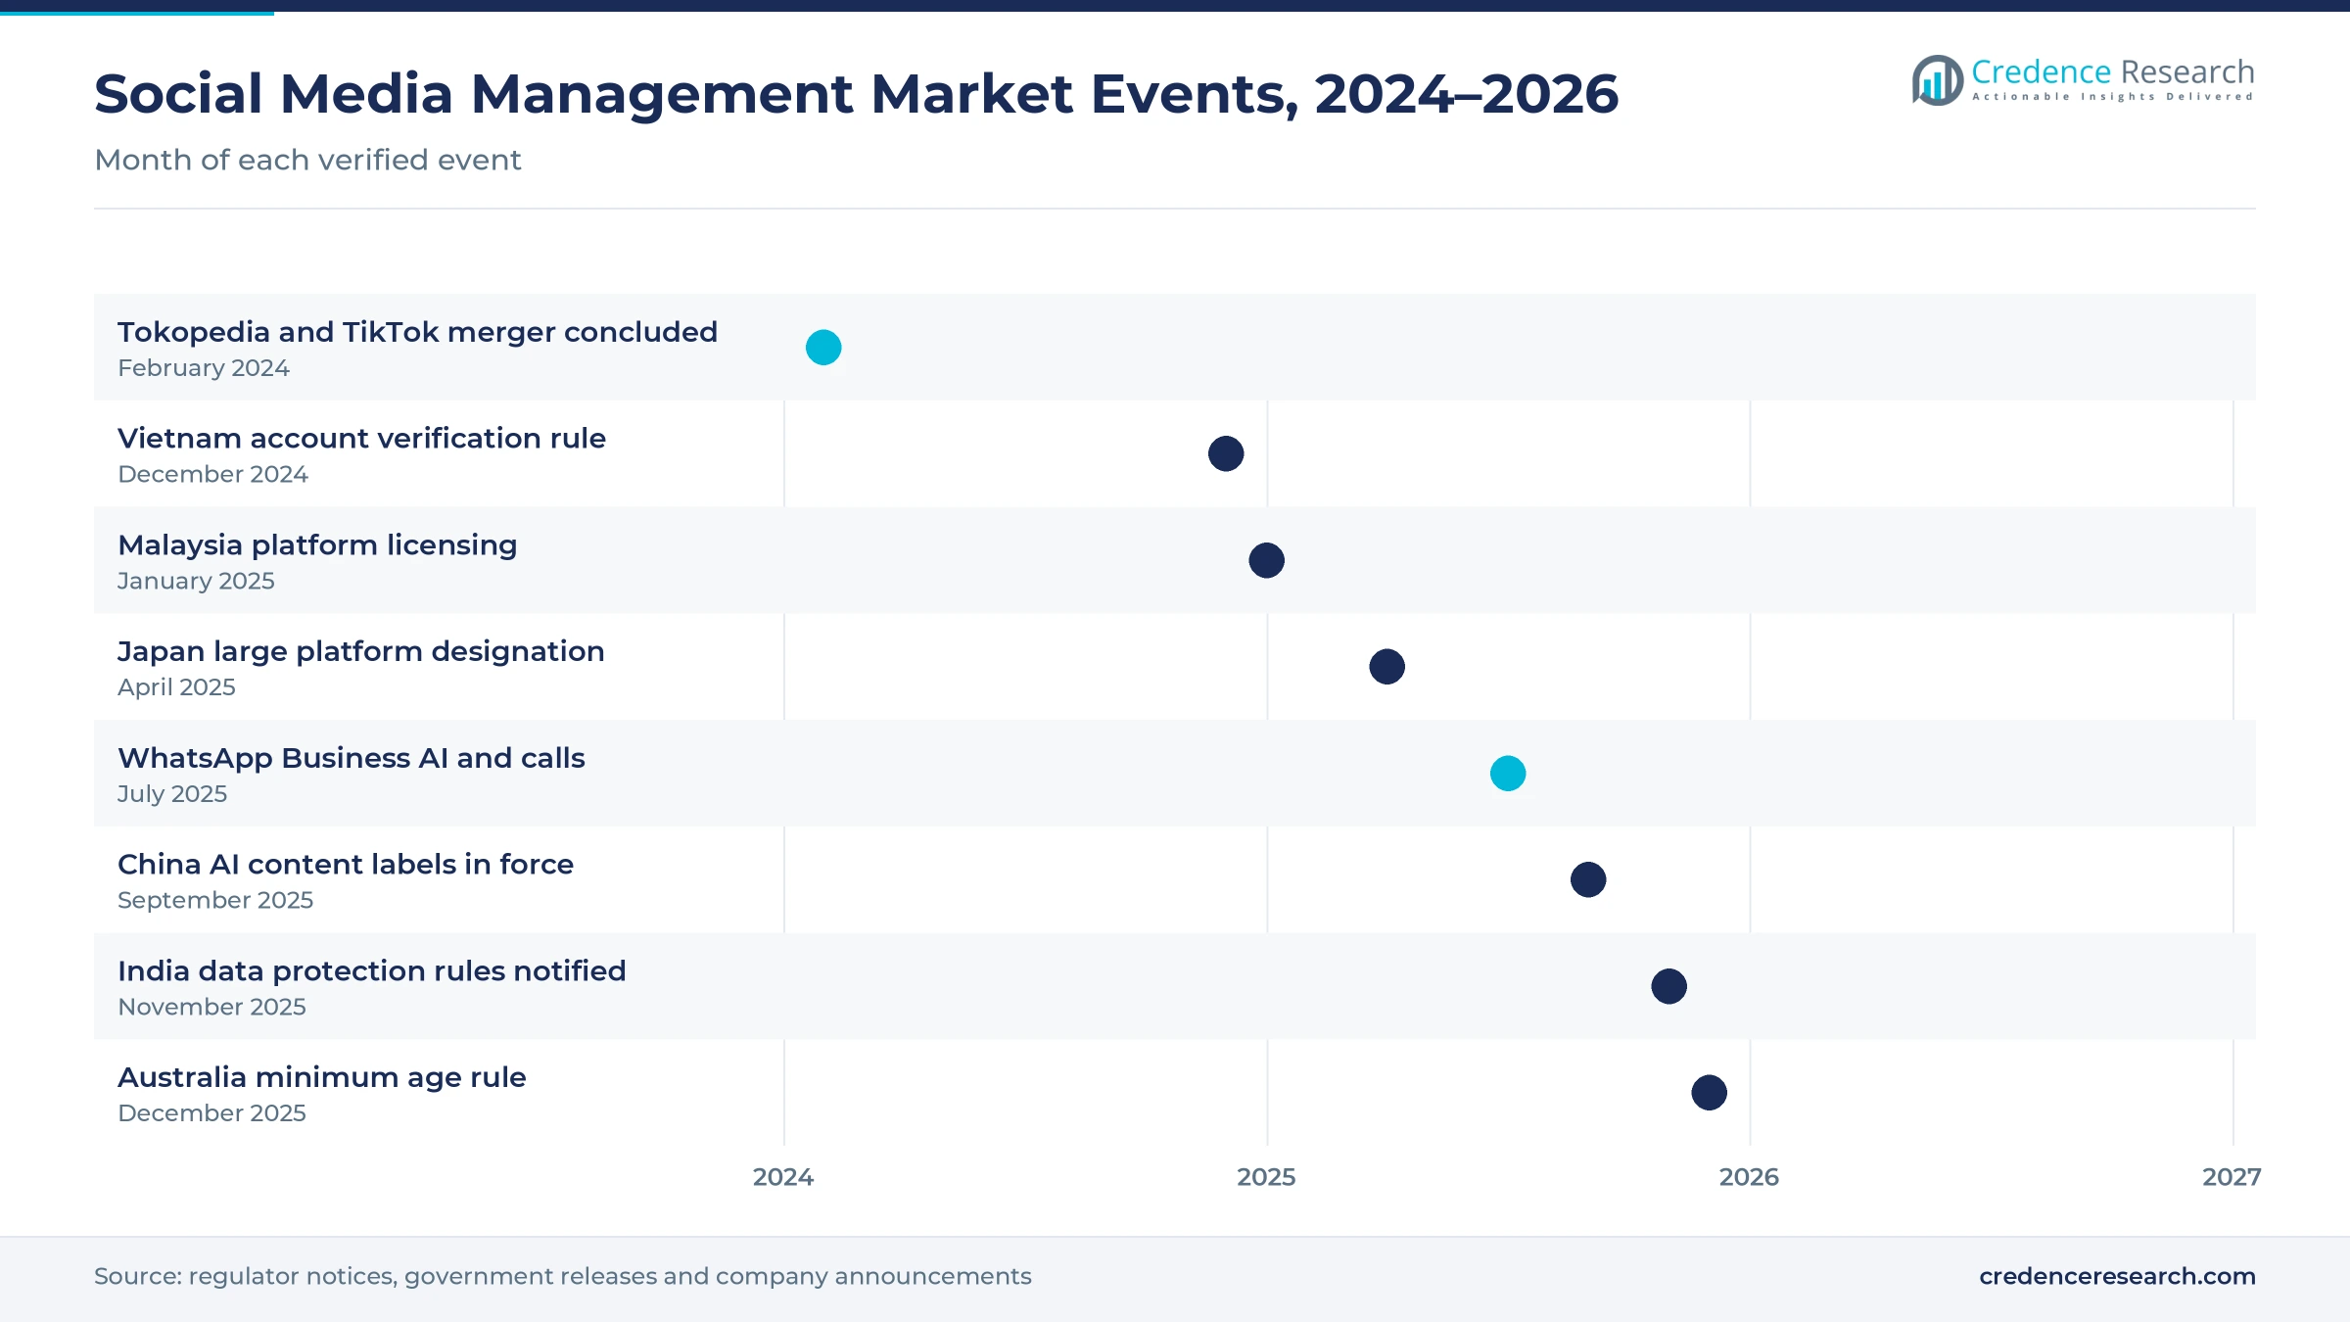Select the China AI content labels dot
The image size is (2350, 1322).
[x=1588, y=879]
